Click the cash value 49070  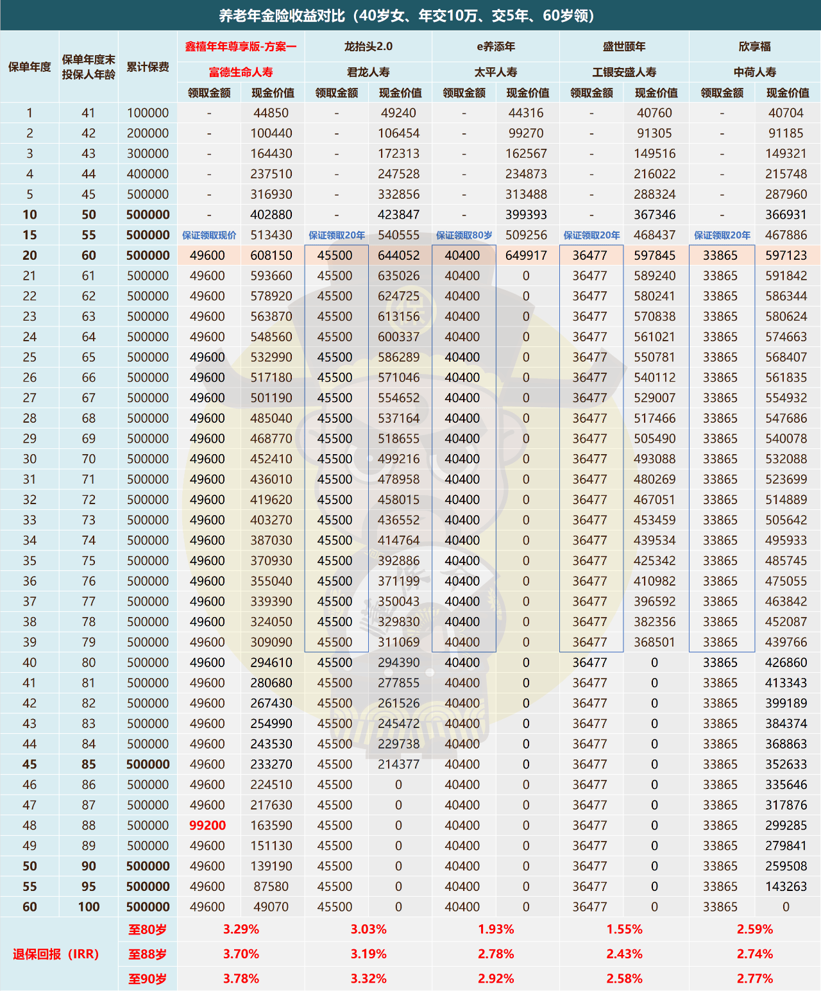point(271,907)
